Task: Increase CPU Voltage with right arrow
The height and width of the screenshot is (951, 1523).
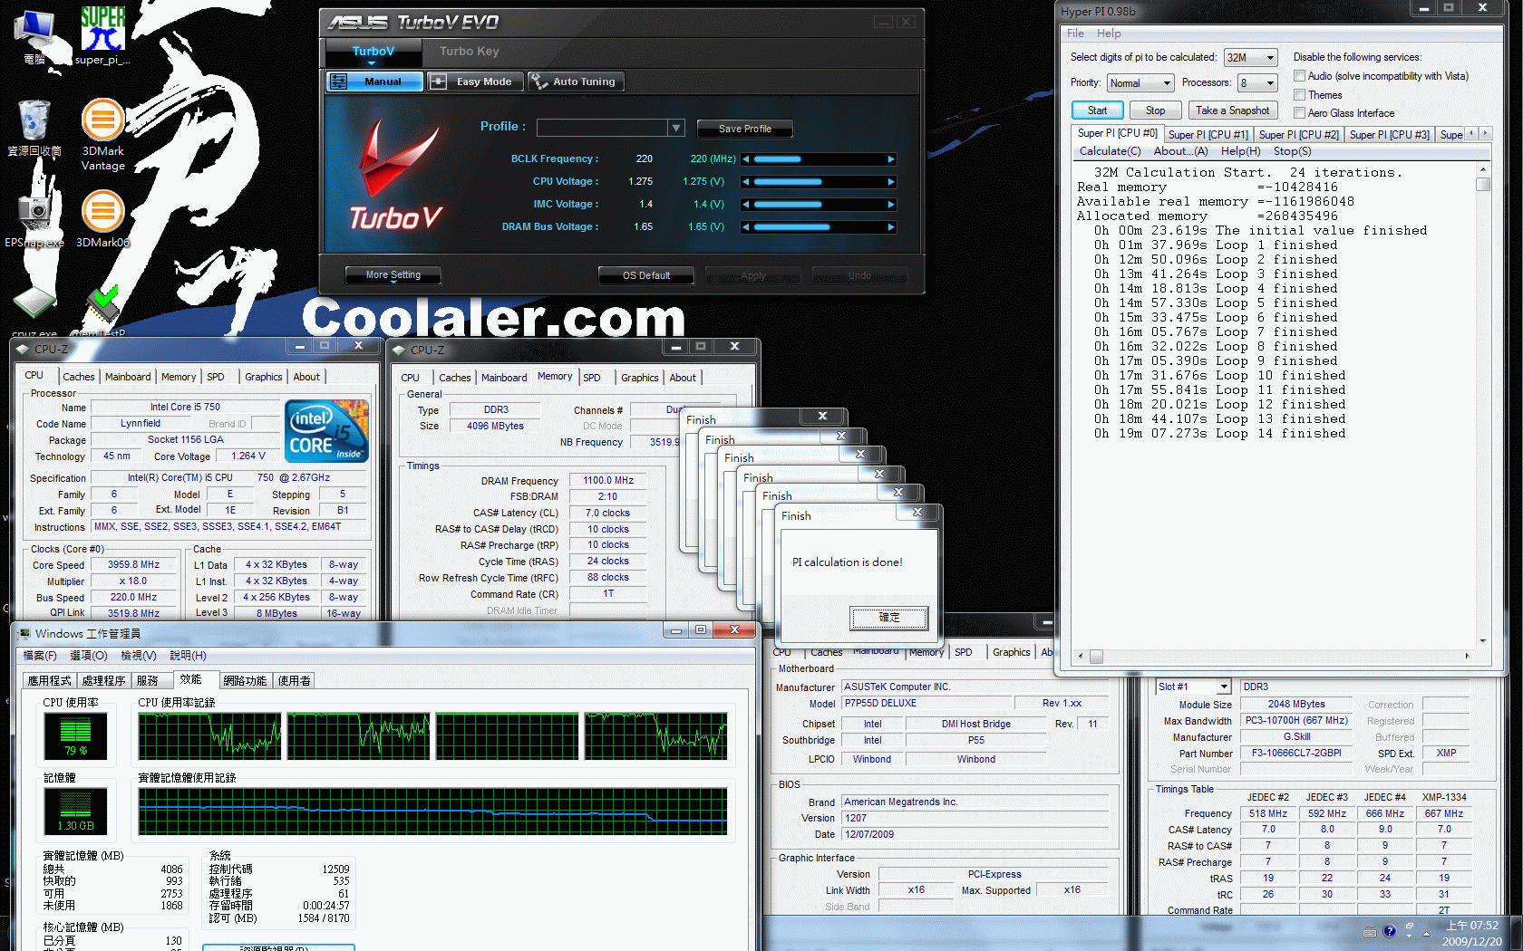Action: pos(891,182)
